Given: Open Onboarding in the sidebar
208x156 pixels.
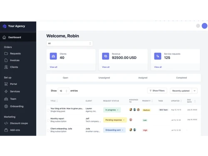Looking at the screenshot, I should click(17, 106).
